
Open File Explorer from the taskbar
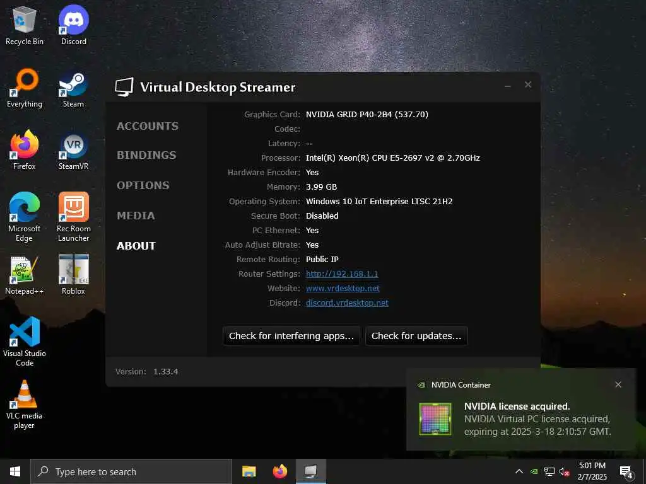[249, 471]
